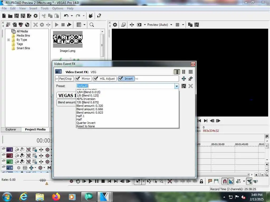Viewport: 270px width, 202px height.
Task: Select the Pan/Crop chain button
Action: click(65, 79)
